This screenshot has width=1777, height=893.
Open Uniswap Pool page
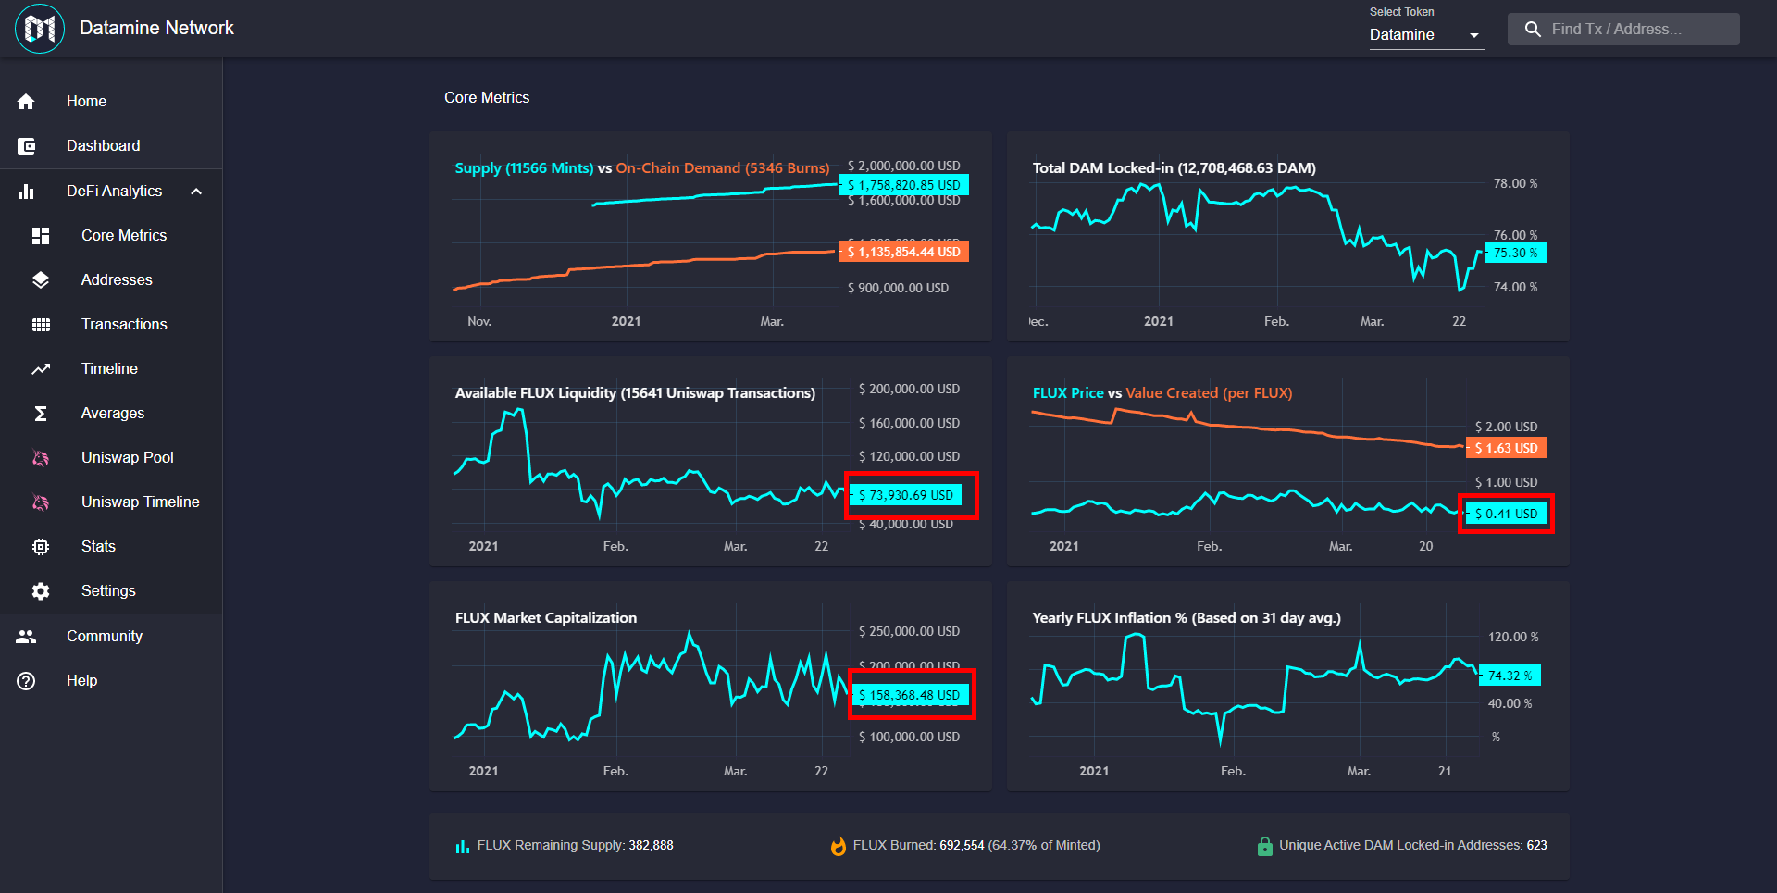click(111, 458)
